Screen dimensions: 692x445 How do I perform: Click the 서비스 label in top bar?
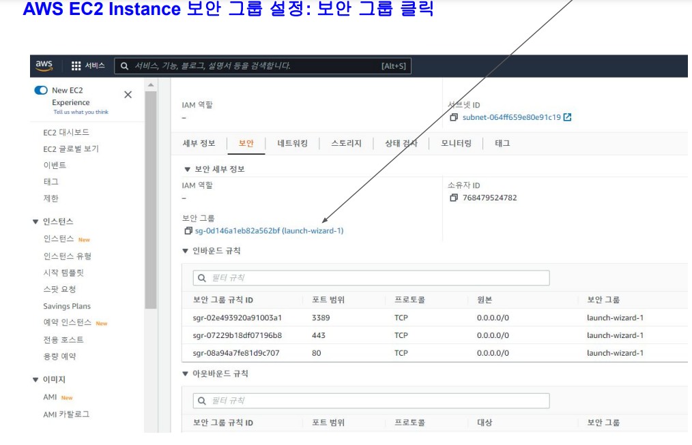95,65
